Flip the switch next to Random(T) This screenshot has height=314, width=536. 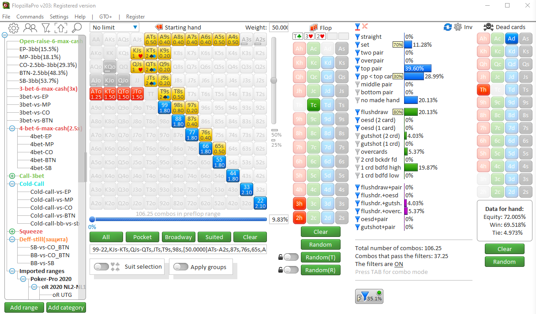click(x=291, y=257)
